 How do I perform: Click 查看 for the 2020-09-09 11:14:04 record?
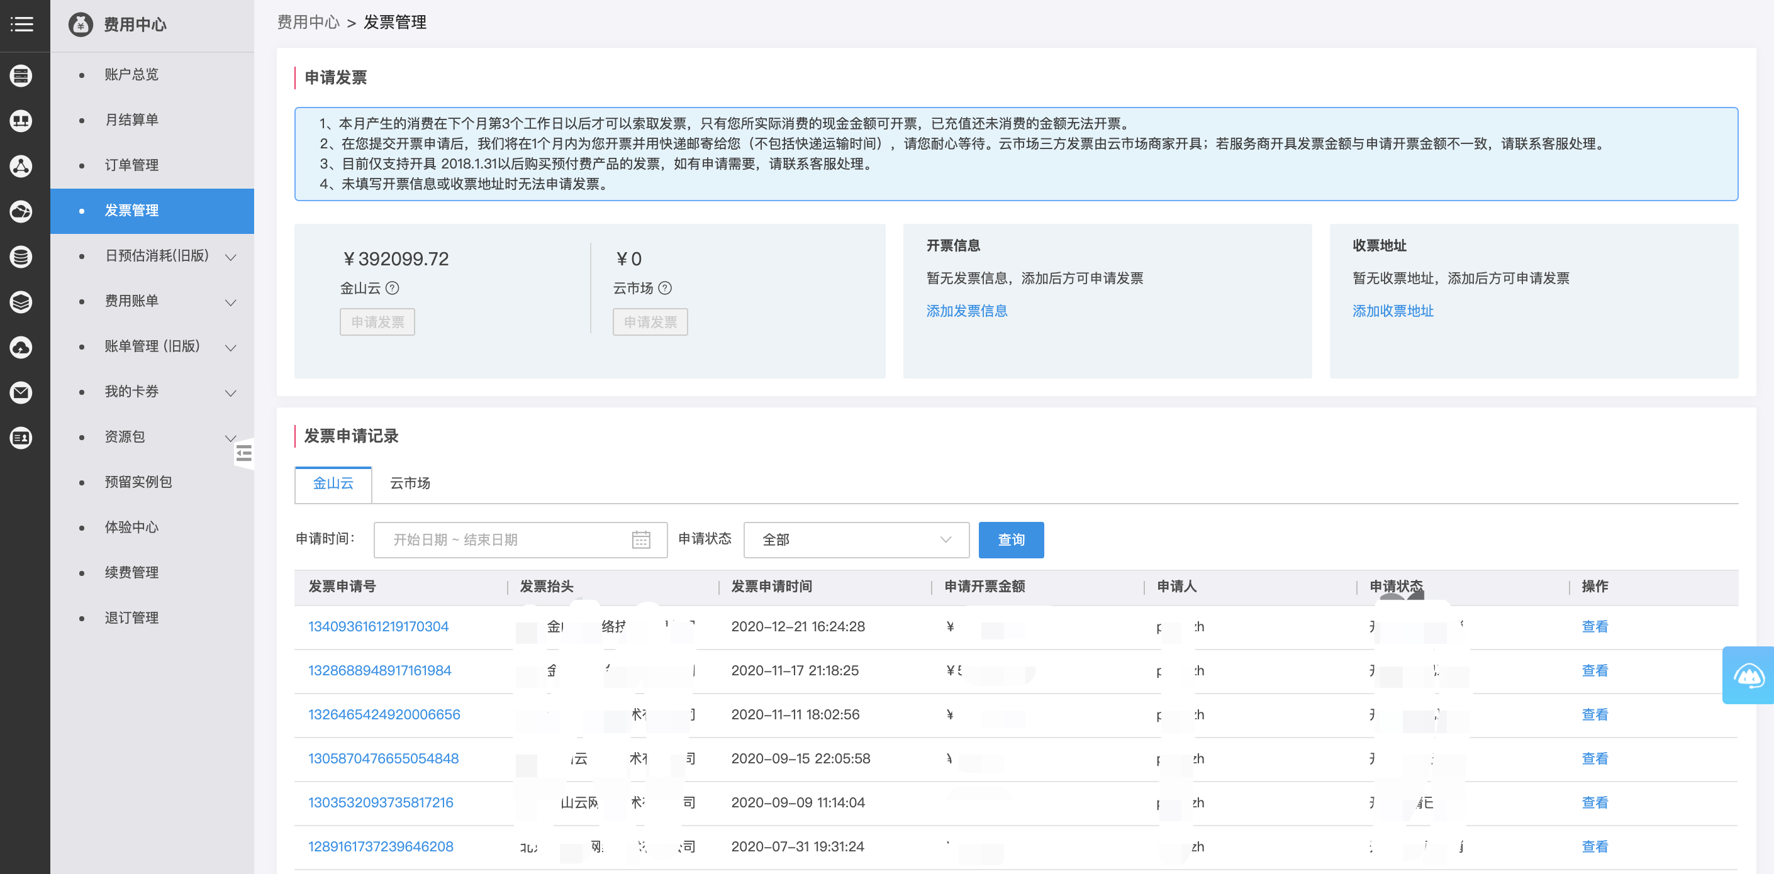pos(1594,803)
